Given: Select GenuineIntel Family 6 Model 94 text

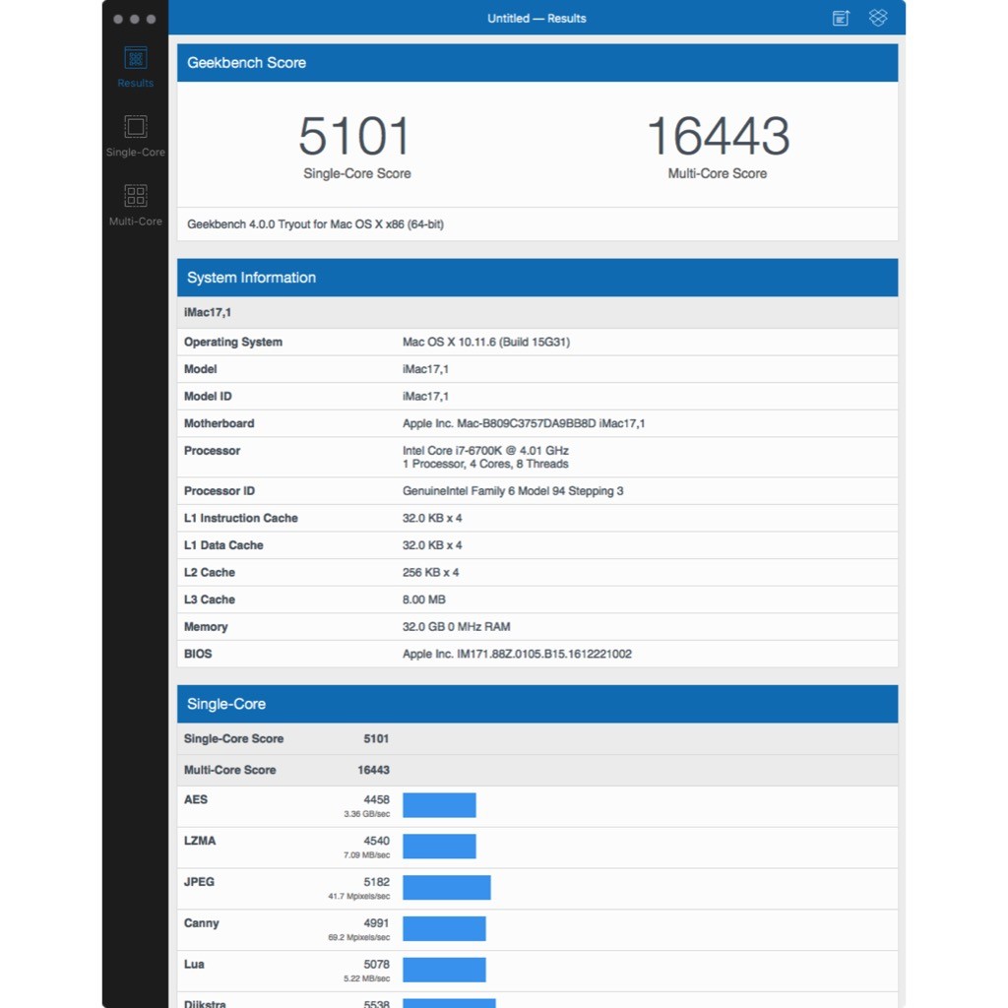Looking at the screenshot, I should (x=513, y=491).
